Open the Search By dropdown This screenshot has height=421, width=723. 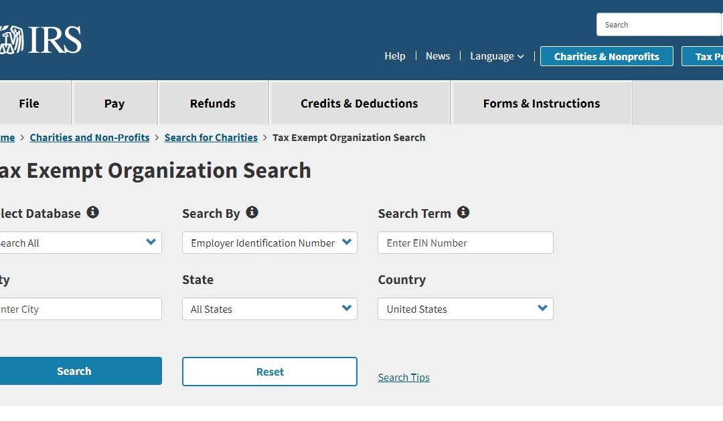[270, 243]
